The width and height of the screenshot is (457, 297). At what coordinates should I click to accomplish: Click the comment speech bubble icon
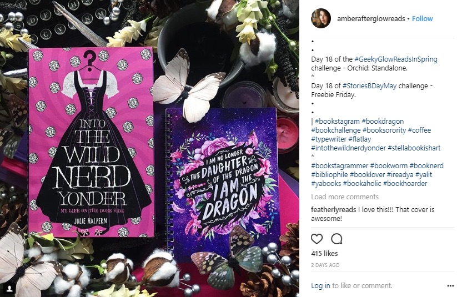pyautogui.click(x=337, y=239)
